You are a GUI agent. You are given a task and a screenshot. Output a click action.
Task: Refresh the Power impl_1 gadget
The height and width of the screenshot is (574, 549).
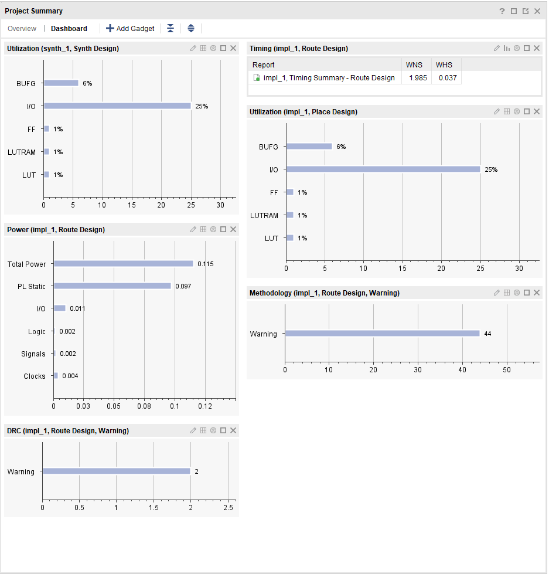tap(213, 229)
